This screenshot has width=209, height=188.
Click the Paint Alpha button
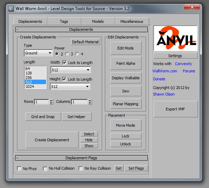pyautogui.click(x=126, y=63)
